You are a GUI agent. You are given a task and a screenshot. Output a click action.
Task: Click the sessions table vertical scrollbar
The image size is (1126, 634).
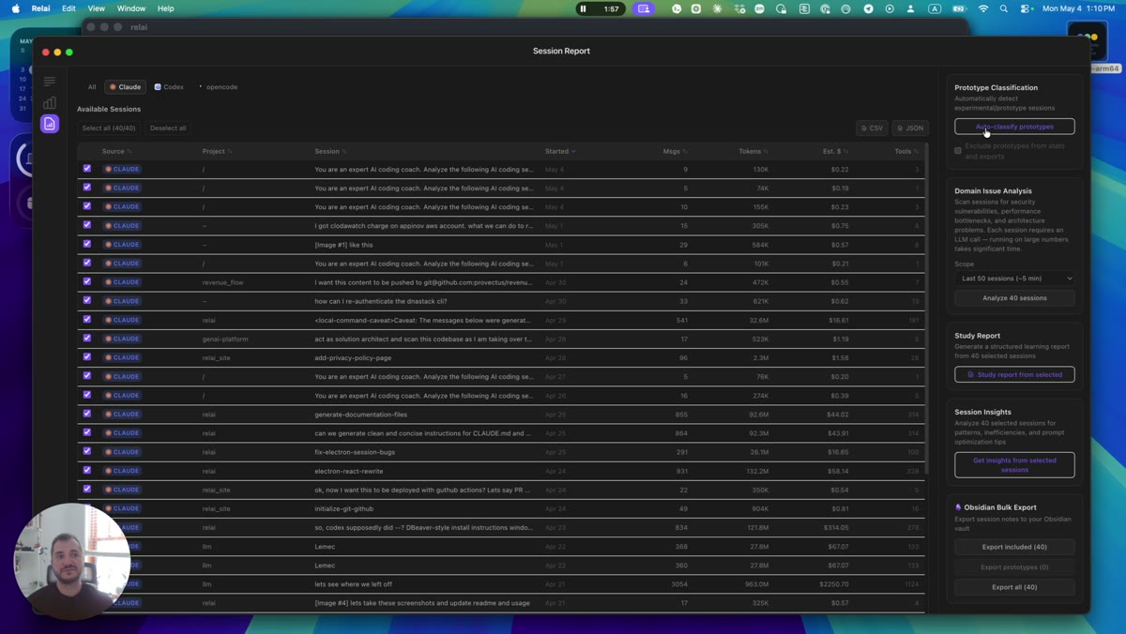point(927,309)
